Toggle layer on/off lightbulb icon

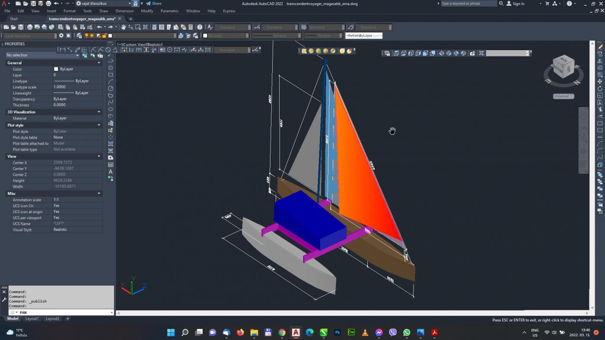pyautogui.click(x=86, y=36)
